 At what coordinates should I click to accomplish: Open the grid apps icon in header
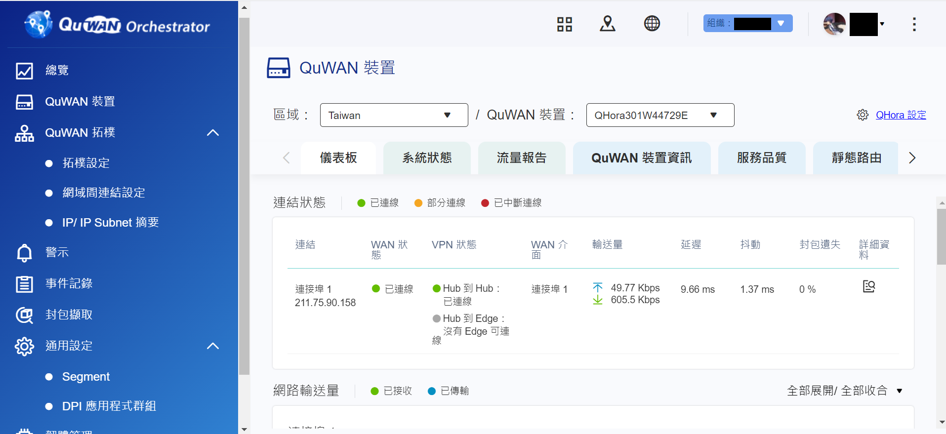click(x=564, y=24)
